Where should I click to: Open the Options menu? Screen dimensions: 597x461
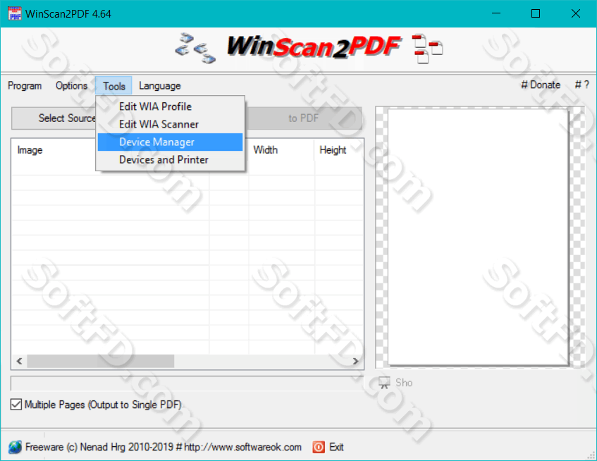72,86
